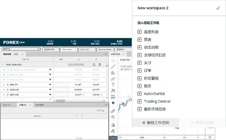
Task: Switch to the 订单 (0) tab
Action: pyautogui.click(x=23, y=105)
